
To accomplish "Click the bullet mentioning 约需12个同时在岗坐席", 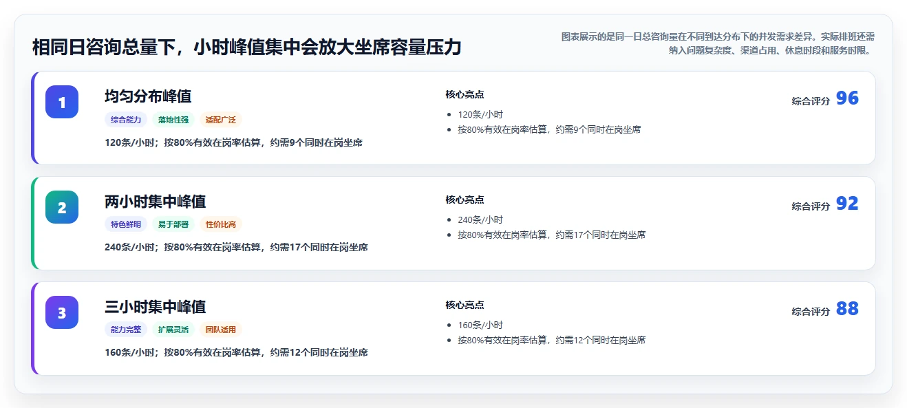I will click(551, 340).
